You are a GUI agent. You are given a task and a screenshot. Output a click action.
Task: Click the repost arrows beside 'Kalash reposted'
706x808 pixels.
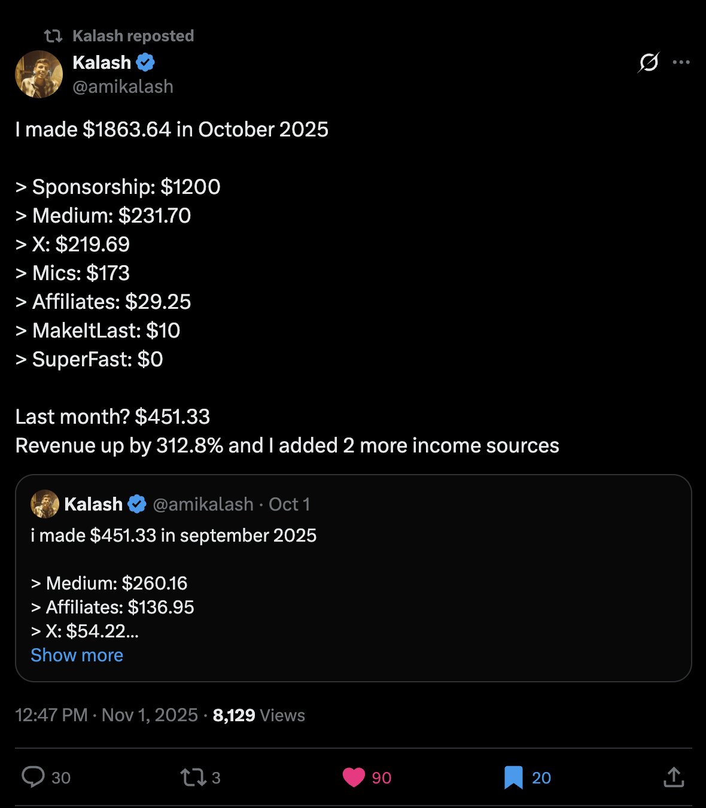53,35
